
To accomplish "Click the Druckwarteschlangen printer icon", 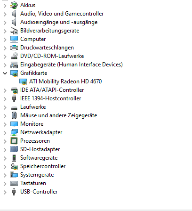I will [14, 48].
